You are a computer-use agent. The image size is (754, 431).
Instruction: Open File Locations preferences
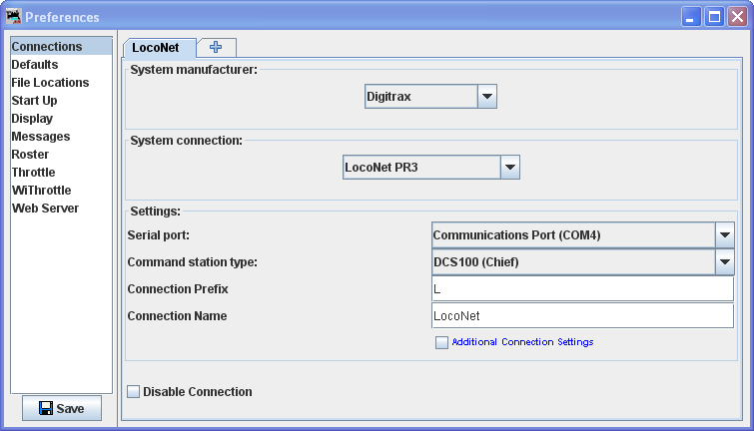(x=50, y=83)
